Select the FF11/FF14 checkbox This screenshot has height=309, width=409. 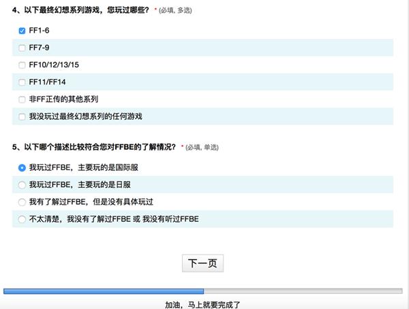point(22,82)
